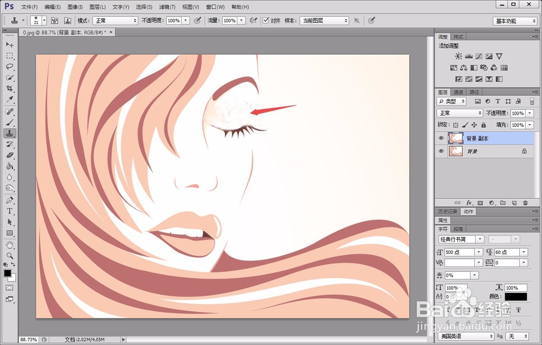
Task: Open the 美国英语 language dropdown
Action: (x=466, y=336)
